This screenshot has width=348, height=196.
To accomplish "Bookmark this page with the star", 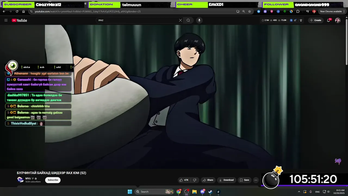I will pos(250,11).
